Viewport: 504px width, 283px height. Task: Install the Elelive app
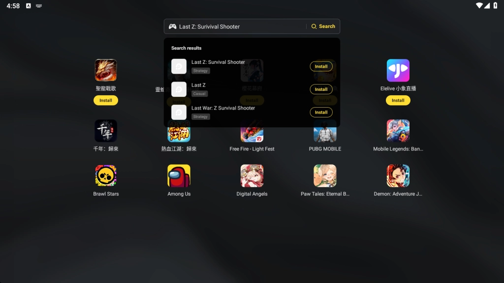398,100
